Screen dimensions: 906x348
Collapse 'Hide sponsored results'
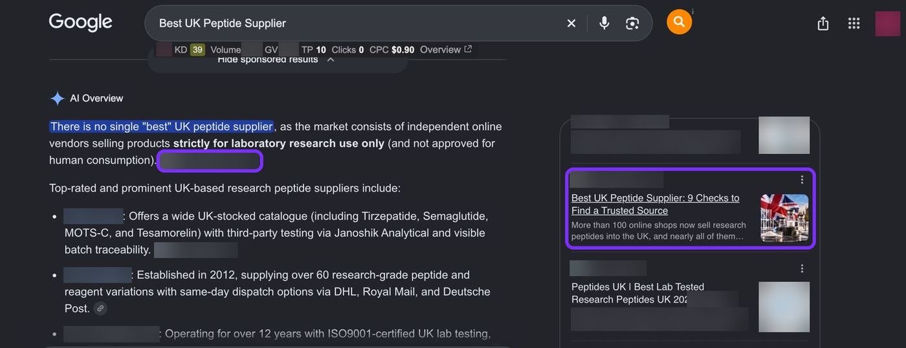pos(276,60)
